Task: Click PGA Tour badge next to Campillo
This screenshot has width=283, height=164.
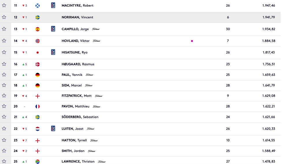Action: pyautogui.click(x=53, y=29)
